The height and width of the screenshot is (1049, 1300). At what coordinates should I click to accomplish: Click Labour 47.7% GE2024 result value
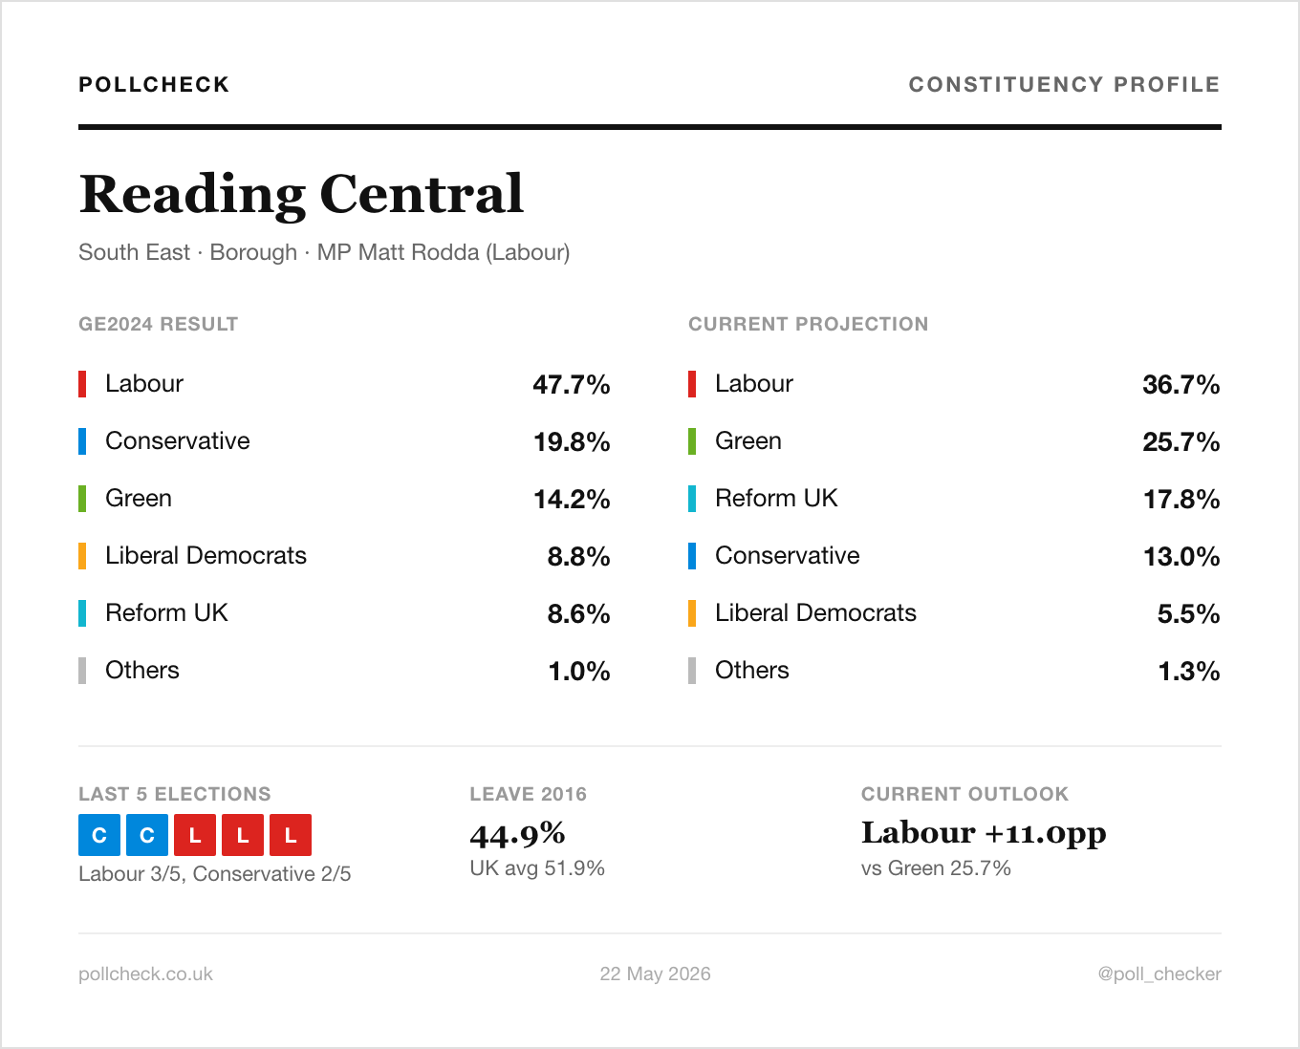tap(572, 385)
